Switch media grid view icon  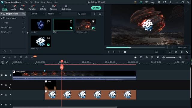point(100,14)
